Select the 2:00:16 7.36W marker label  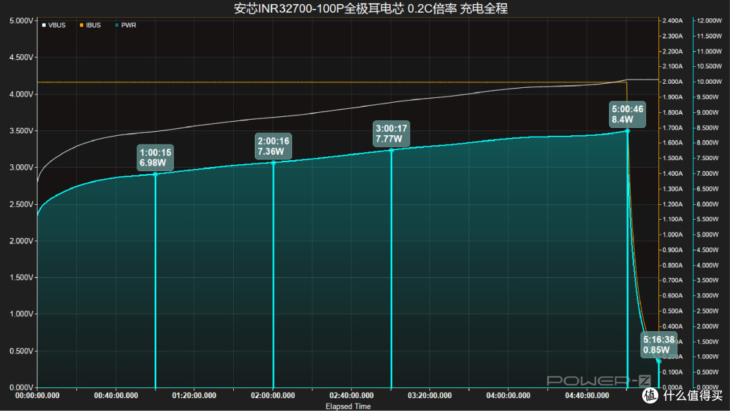[273, 146]
